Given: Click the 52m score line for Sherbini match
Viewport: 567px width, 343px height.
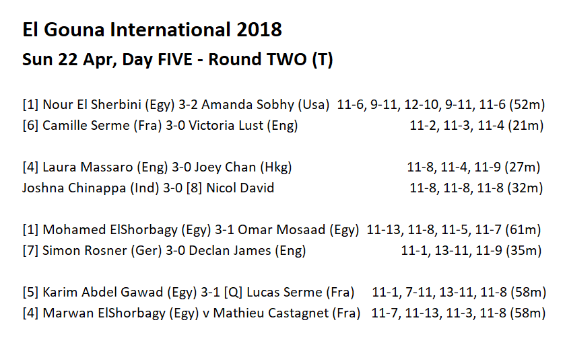Looking at the screenshot, I should coord(441,105).
